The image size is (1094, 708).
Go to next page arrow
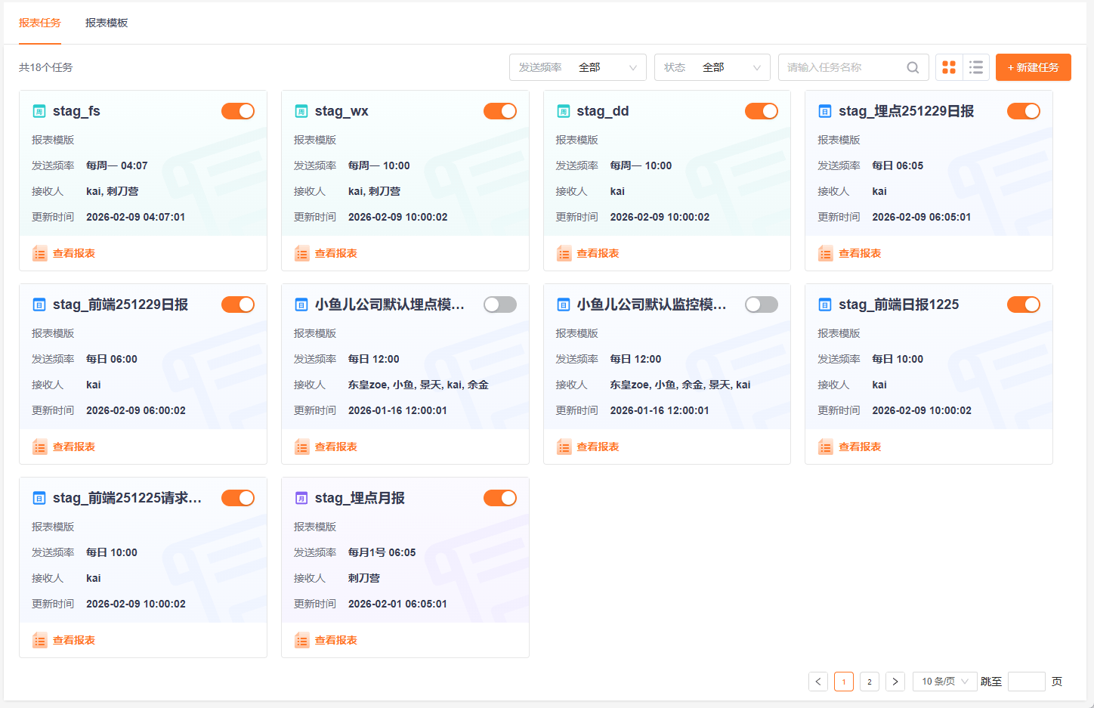pyautogui.click(x=895, y=682)
